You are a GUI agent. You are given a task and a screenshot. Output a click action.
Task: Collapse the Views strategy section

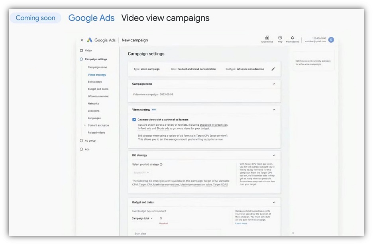point(274,109)
